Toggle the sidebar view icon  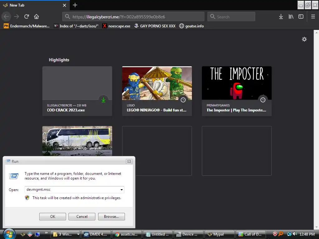coord(301,16)
